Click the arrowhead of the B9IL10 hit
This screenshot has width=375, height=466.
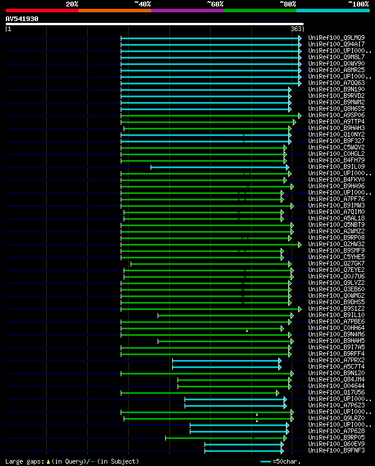[x=292, y=315]
